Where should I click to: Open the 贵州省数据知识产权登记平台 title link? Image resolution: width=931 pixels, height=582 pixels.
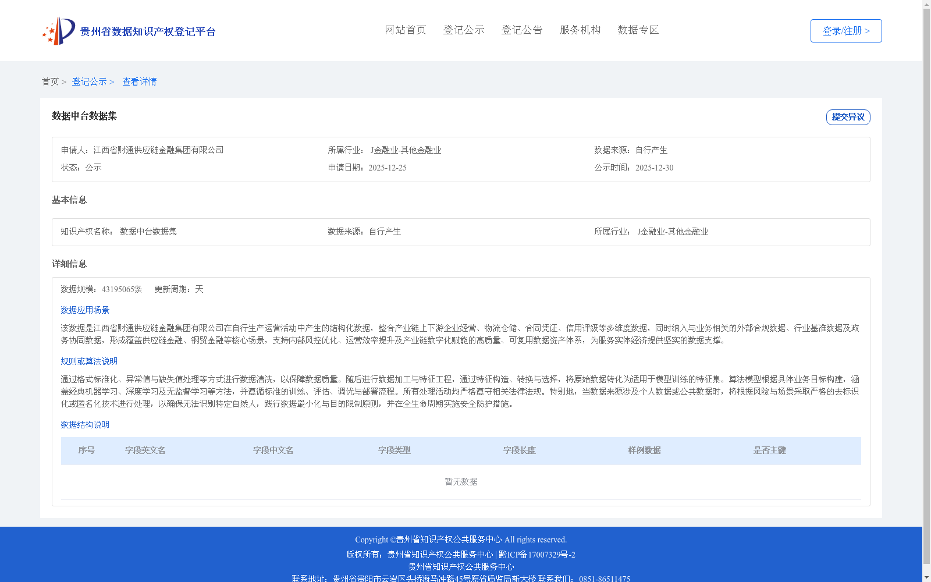tap(148, 31)
